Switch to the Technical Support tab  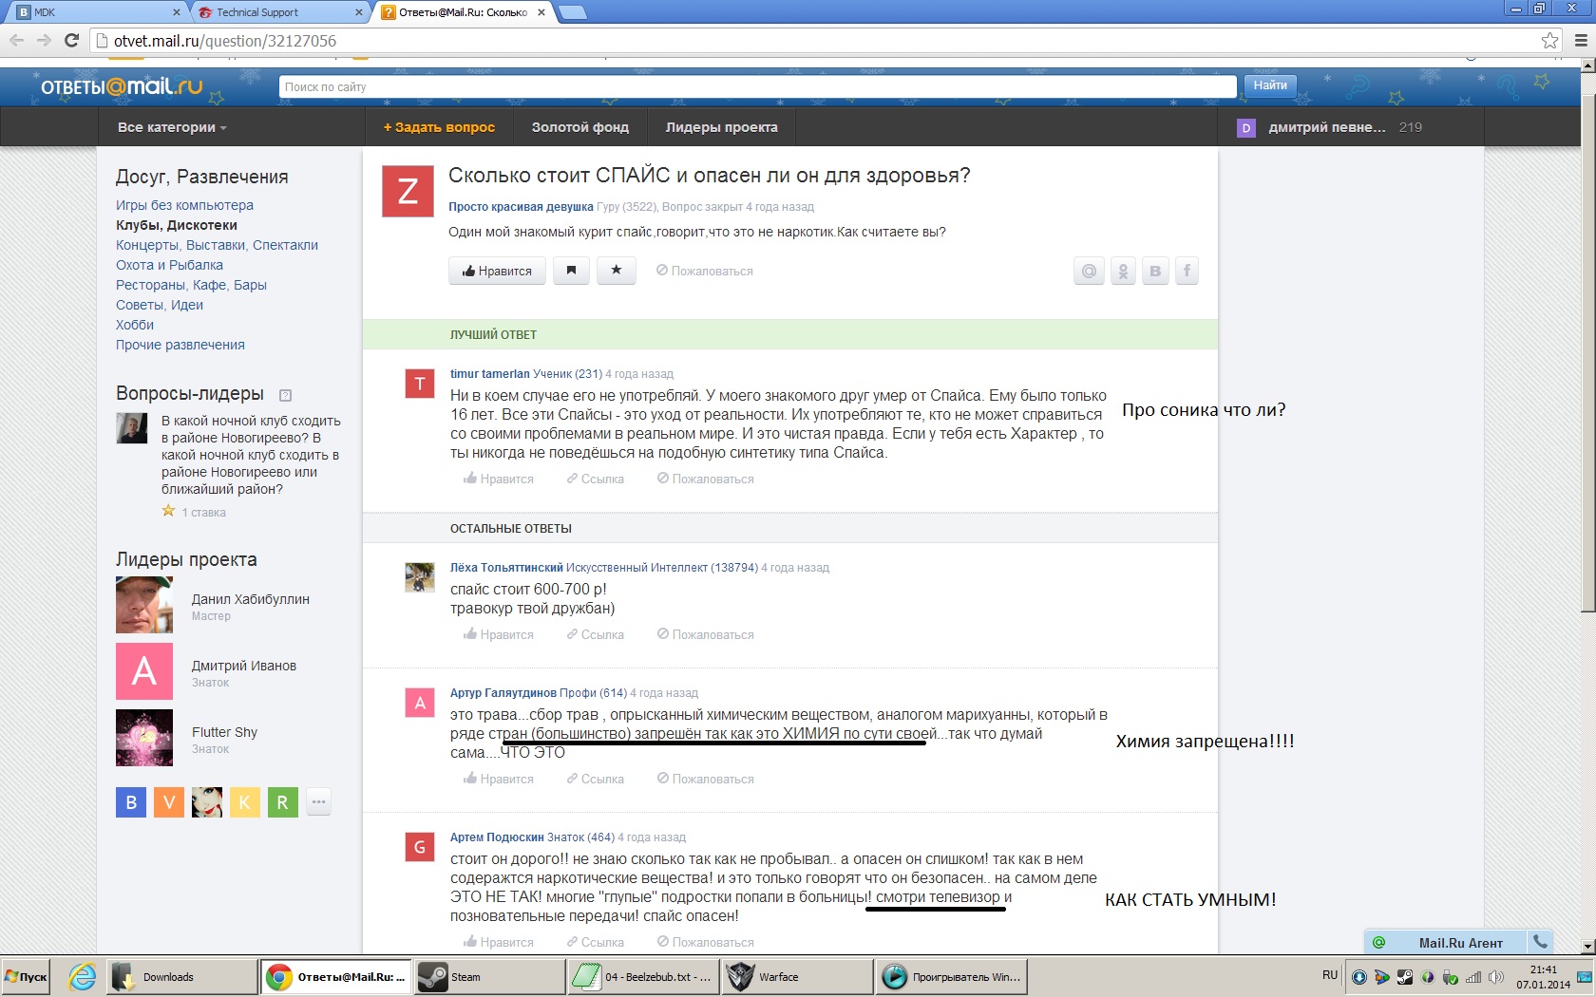(275, 12)
